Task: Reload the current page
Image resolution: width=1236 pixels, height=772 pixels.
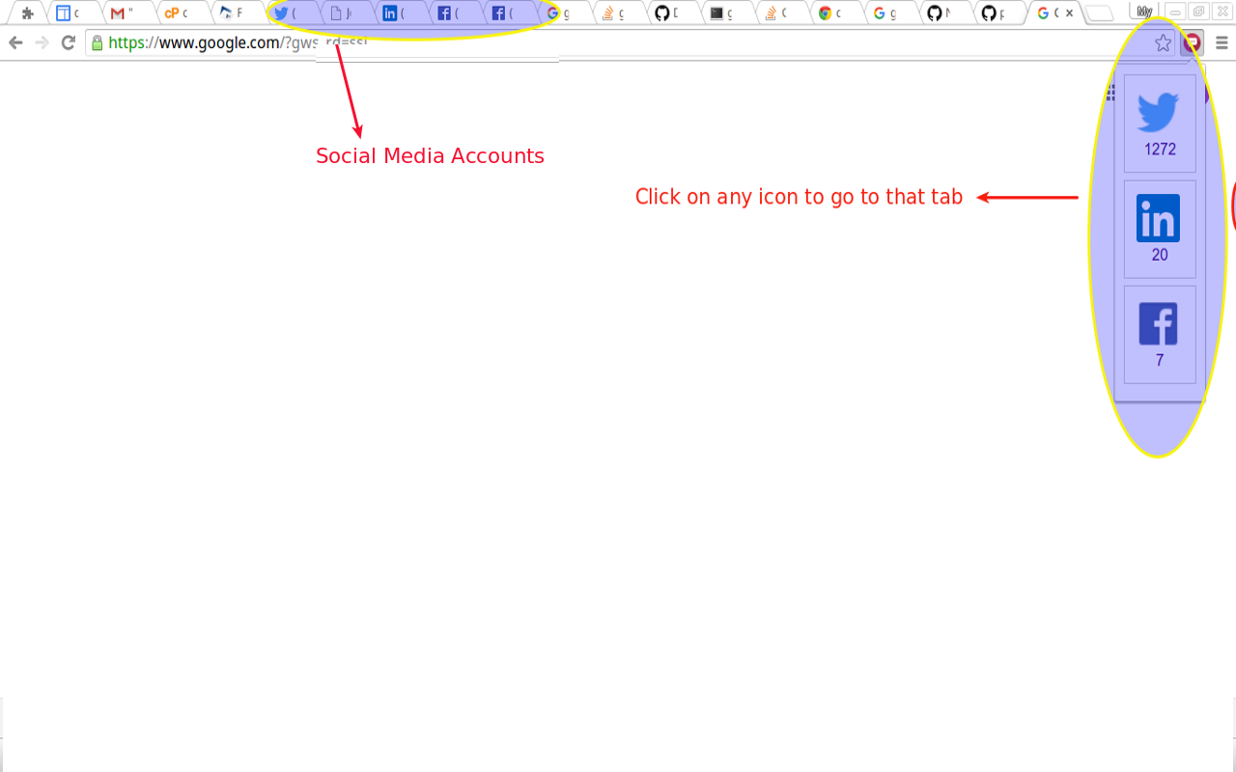Action: click(x=68, y=42)
